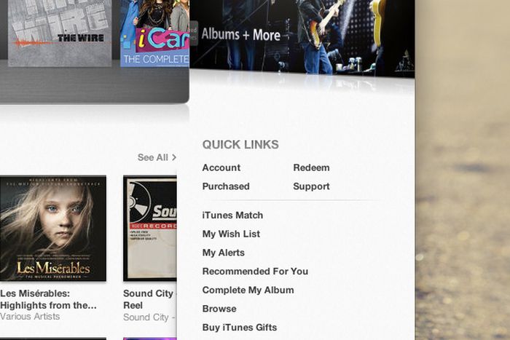This screenshot has width=510, height=340.
Task: Open My Alerts link
Action: (x=224, y=253)
